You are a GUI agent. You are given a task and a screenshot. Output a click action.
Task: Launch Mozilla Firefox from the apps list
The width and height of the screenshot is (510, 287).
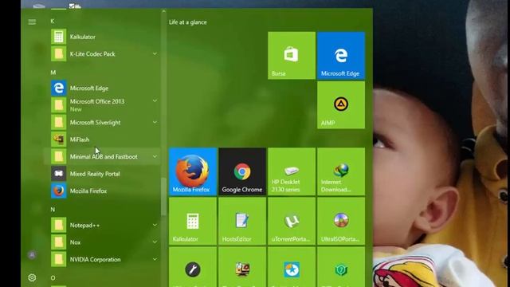[x=102, y=191]
